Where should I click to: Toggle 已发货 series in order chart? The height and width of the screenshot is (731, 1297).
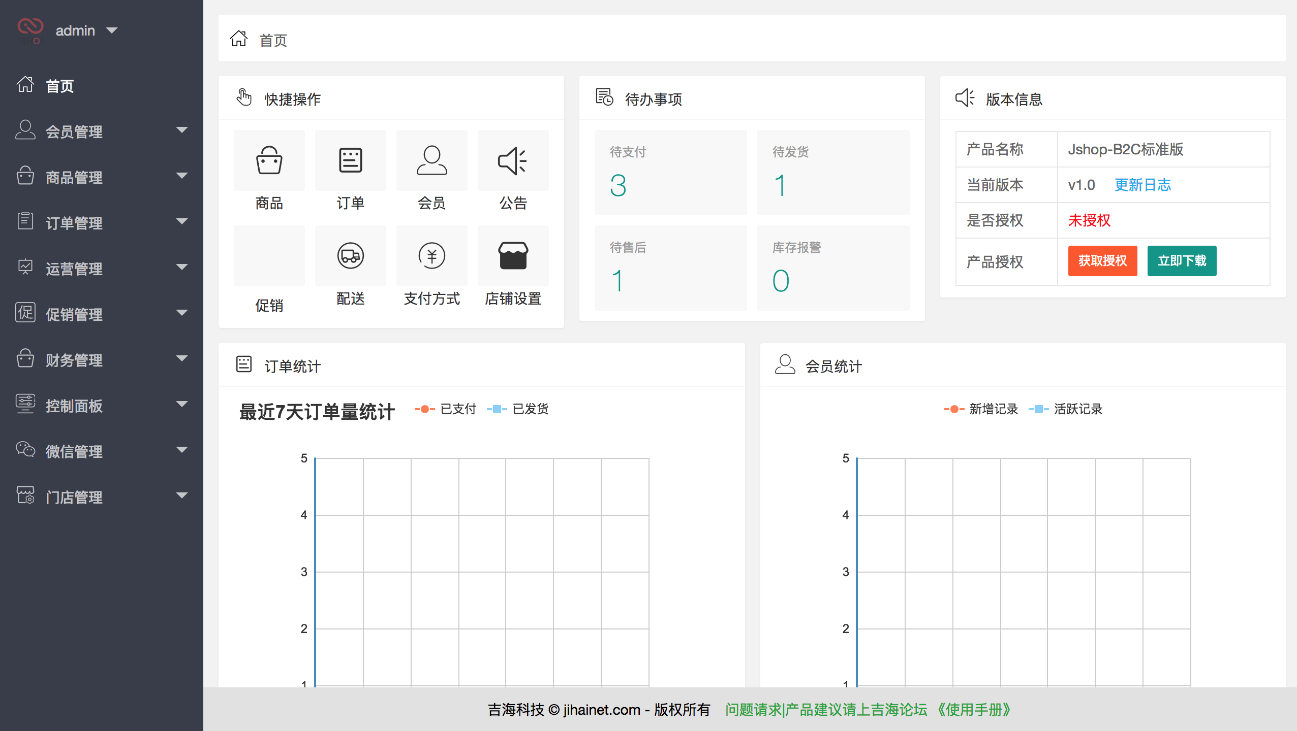tap(518, 409)
